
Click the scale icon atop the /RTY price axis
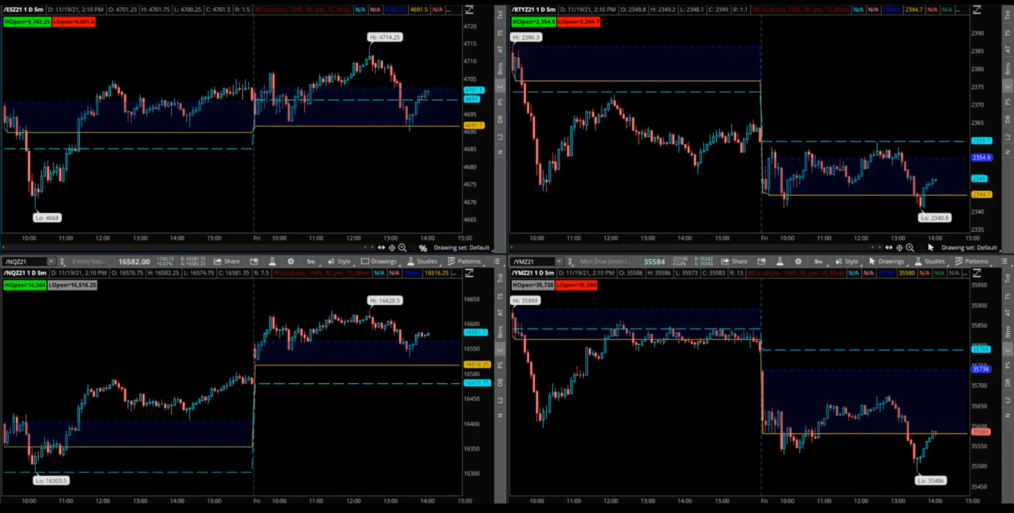[x=977, y=9]
